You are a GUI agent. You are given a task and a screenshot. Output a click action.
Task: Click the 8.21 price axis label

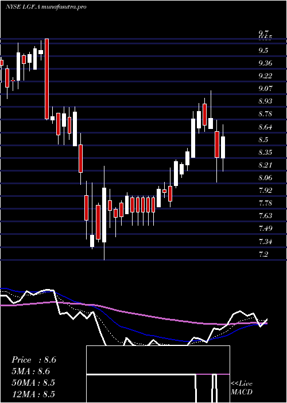(265, 165)
